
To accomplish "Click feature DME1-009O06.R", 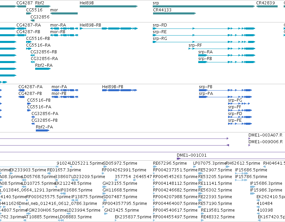I will coord(266,142).
